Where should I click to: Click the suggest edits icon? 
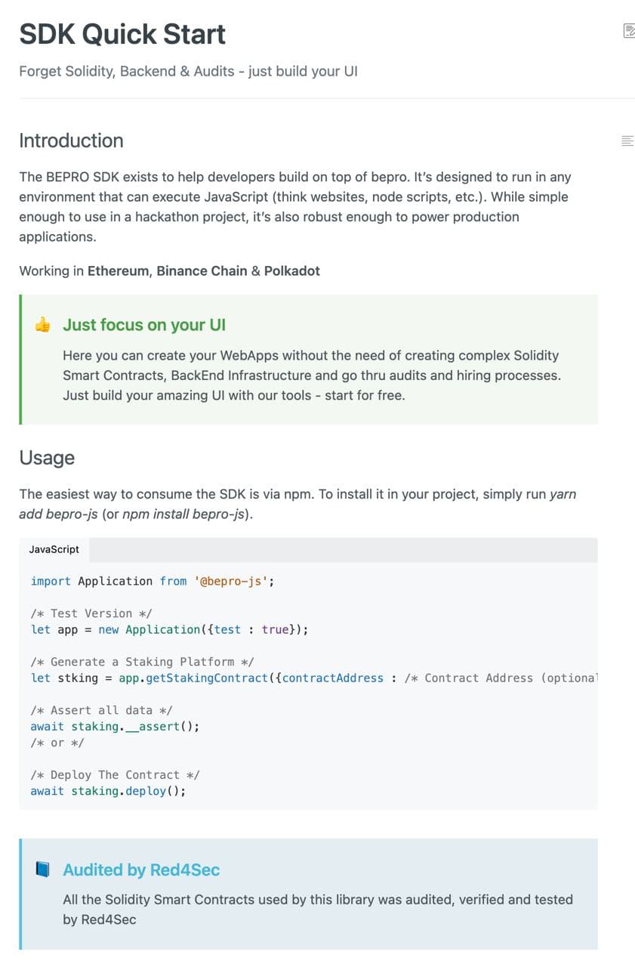tap(627, 31)
